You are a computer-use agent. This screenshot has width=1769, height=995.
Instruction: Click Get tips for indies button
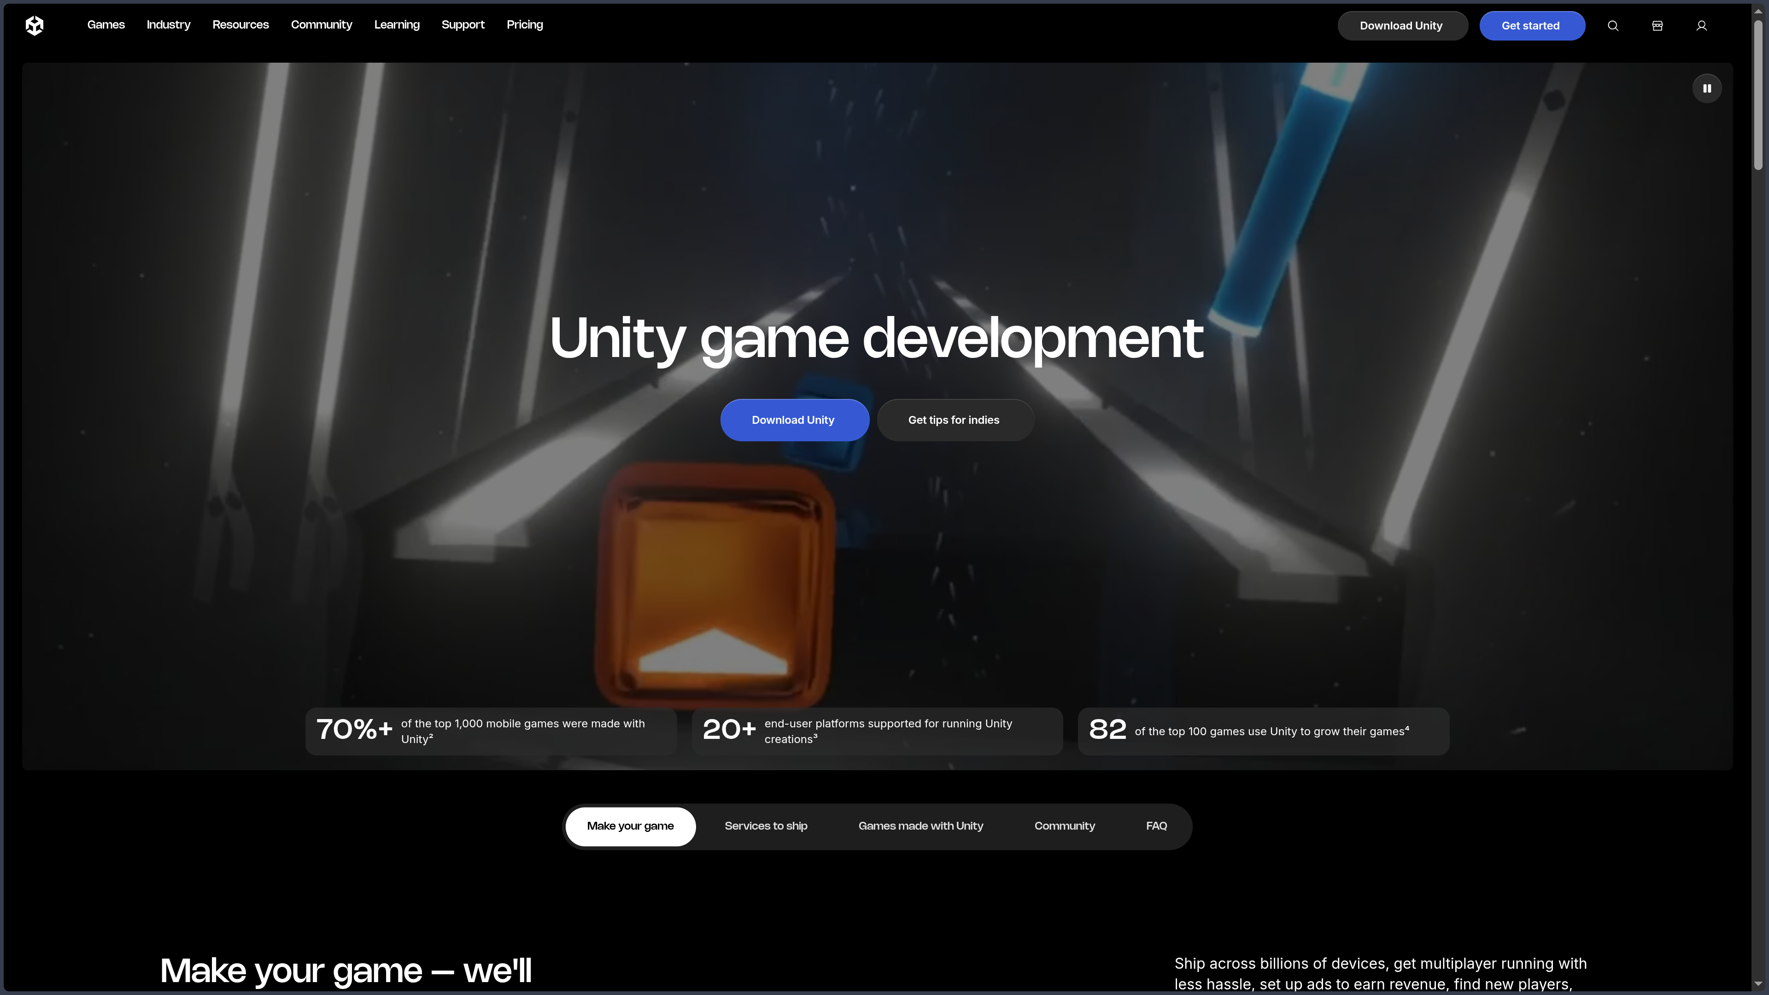click(955, 420)
